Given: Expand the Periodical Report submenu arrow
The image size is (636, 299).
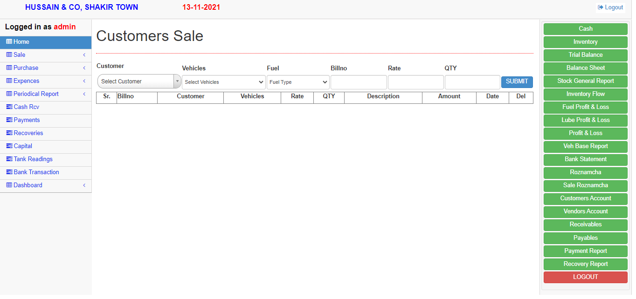Looking at the screenshot, I should [84, 94].
